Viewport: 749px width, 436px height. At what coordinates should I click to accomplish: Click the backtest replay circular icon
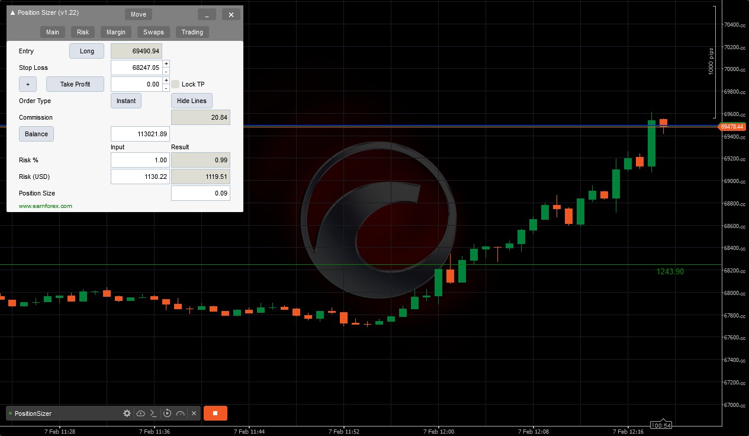pos(167,413)
